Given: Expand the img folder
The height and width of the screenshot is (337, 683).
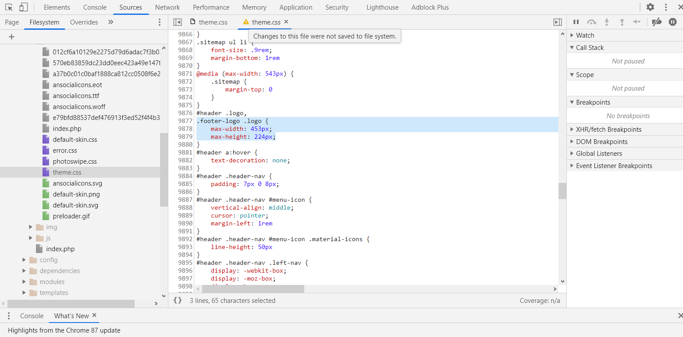Looking at the screenshot, I should pyautogui.click(x=31, y=227).
